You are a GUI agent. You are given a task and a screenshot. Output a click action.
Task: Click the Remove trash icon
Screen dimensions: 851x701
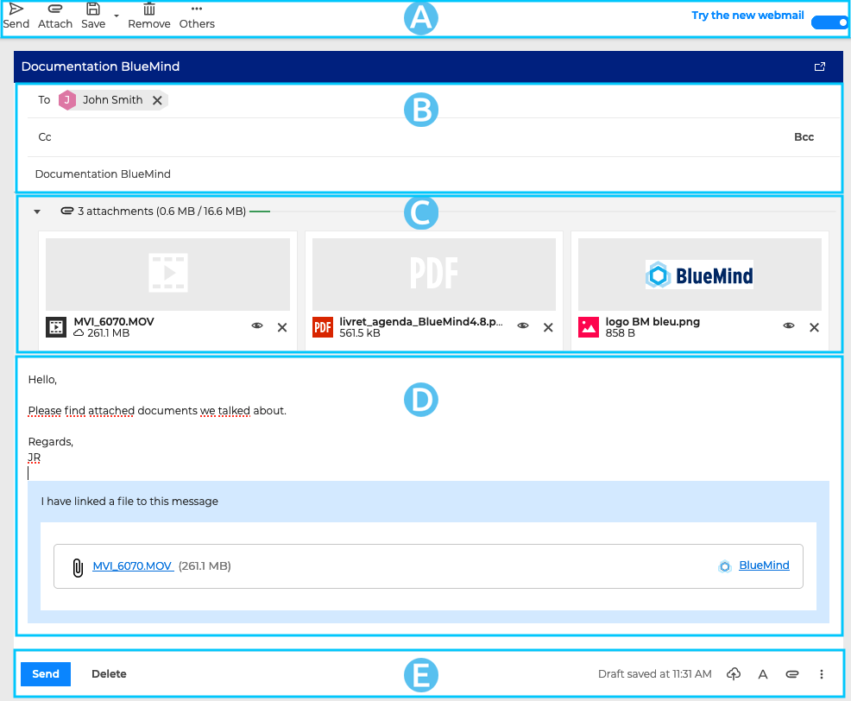(x=149, y=9)
